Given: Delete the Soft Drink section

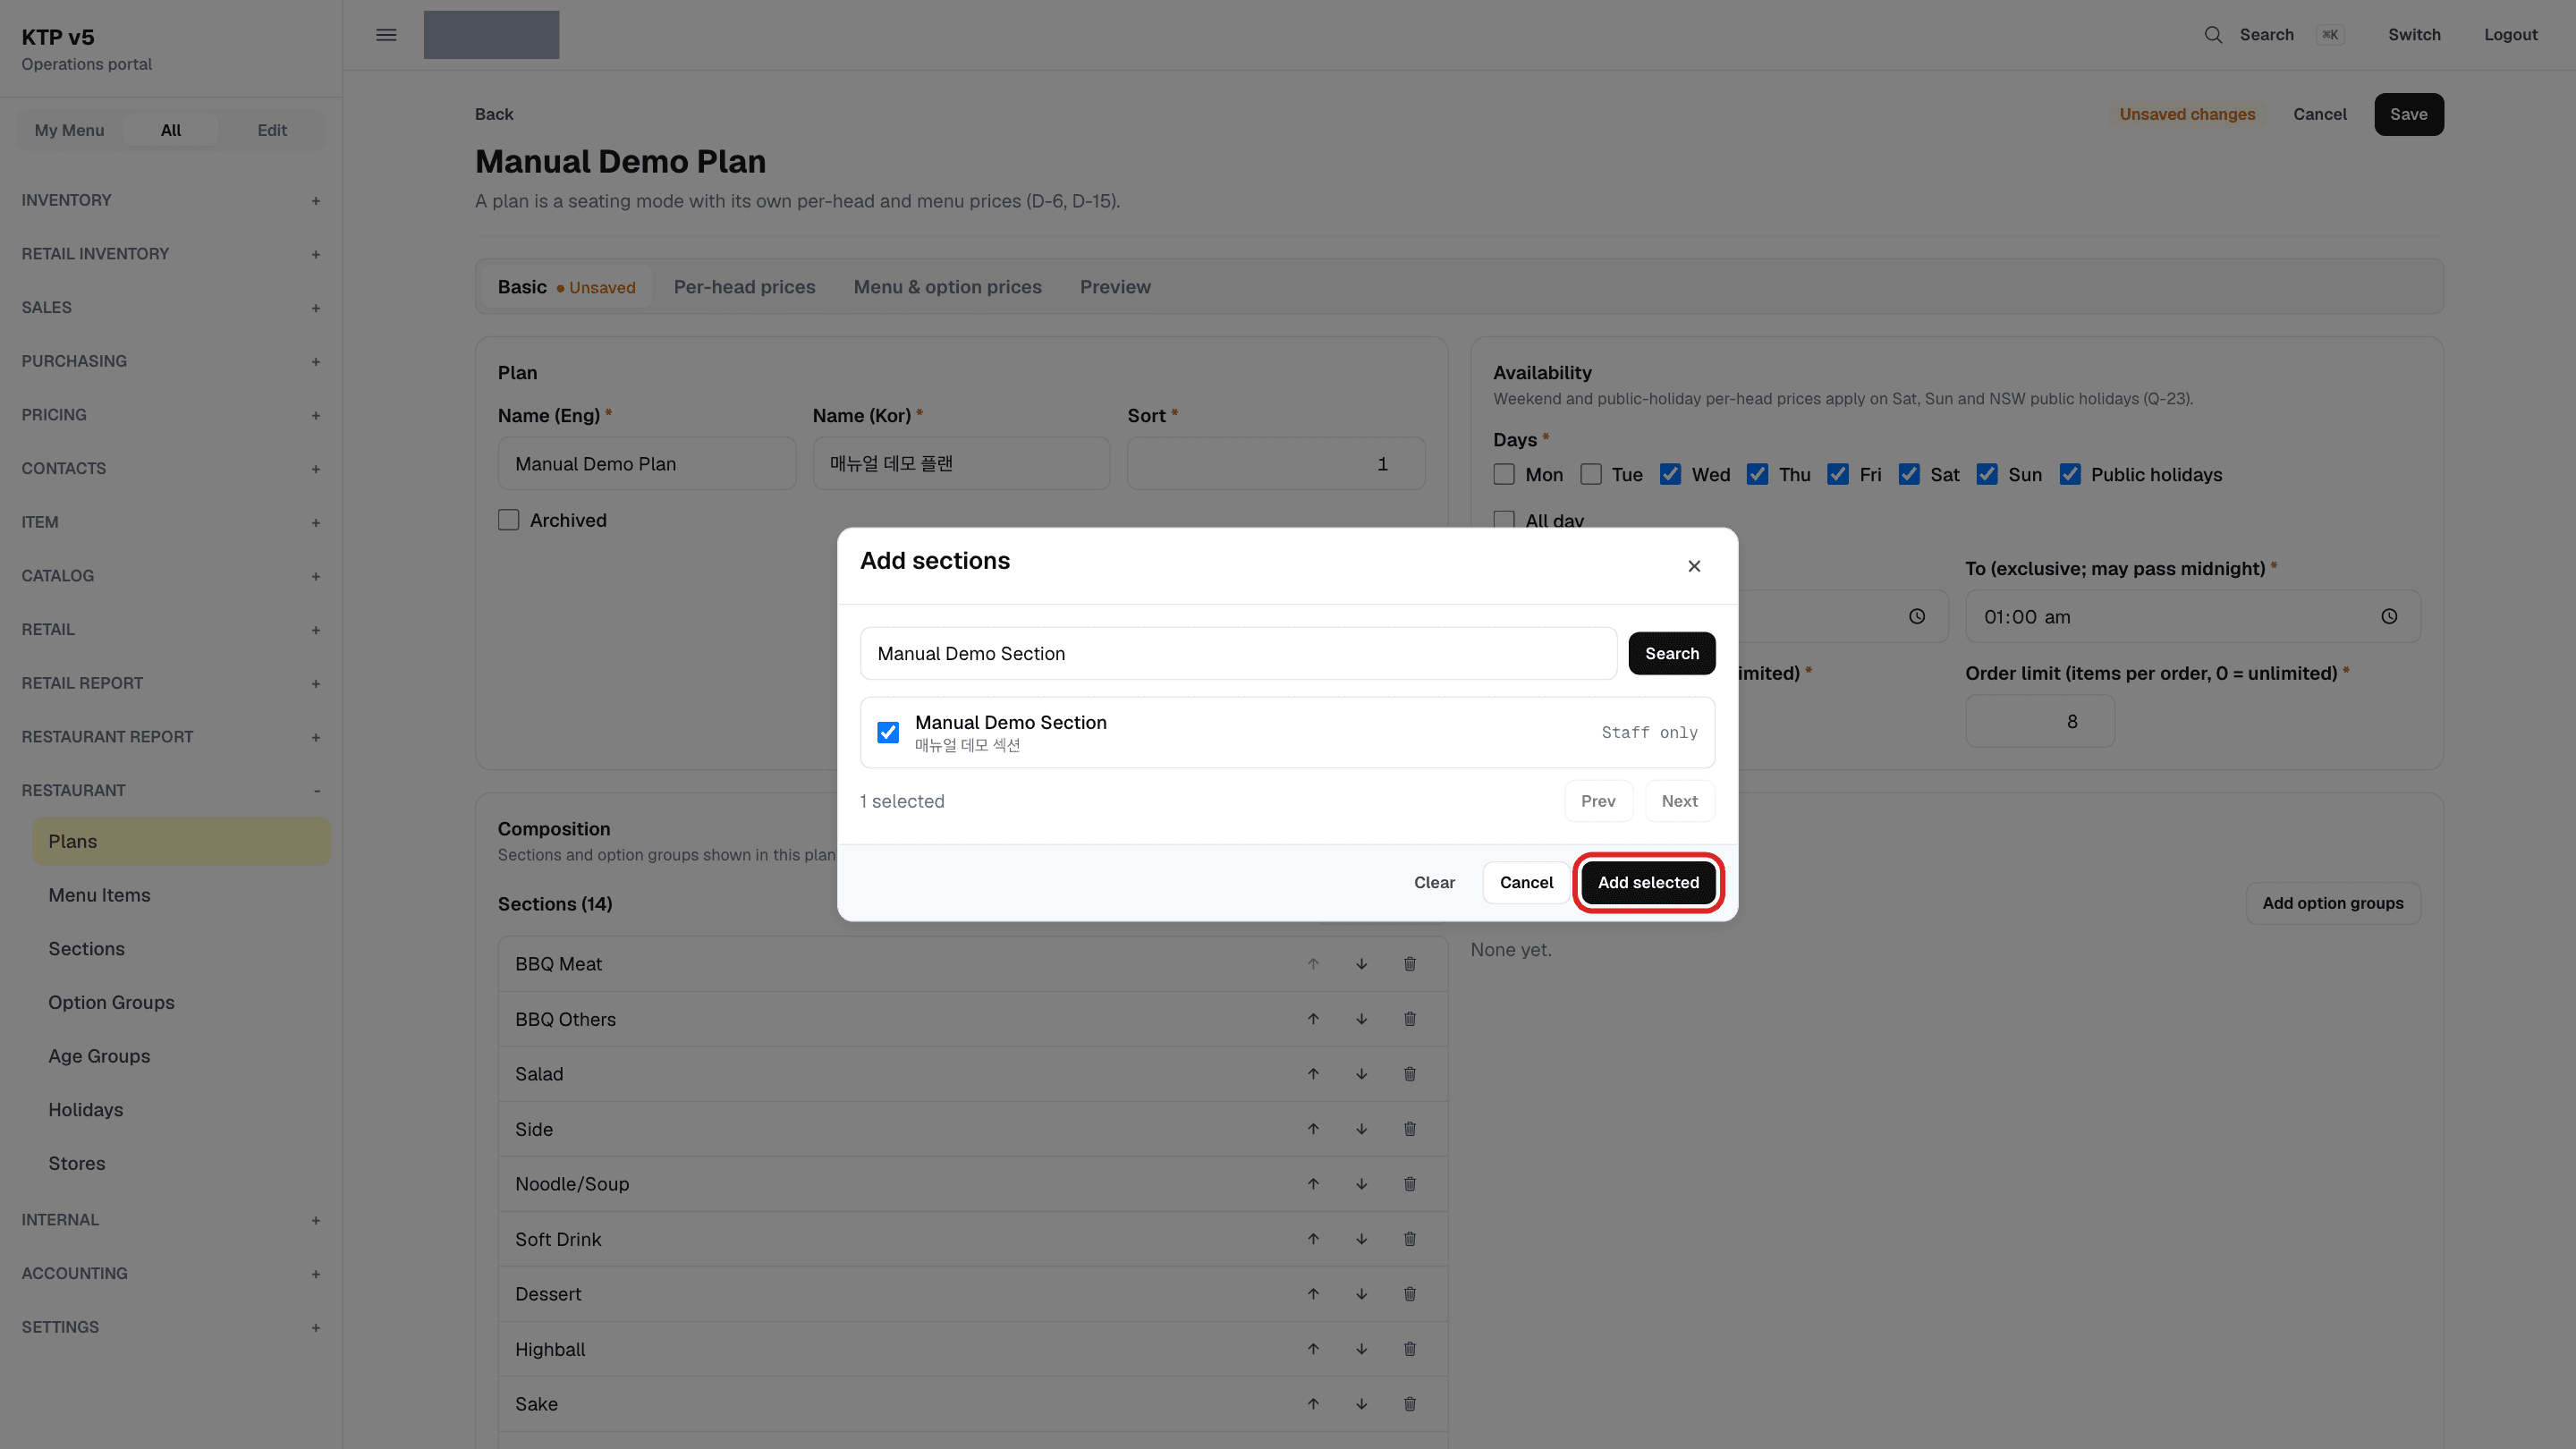Looking at the screenshot, I should (1410, 1239).
